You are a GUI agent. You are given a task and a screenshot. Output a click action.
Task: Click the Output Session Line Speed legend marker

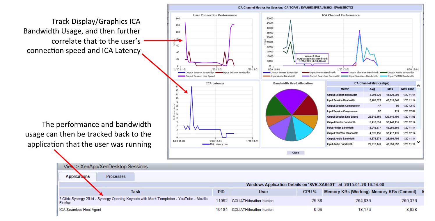point(181,76)
